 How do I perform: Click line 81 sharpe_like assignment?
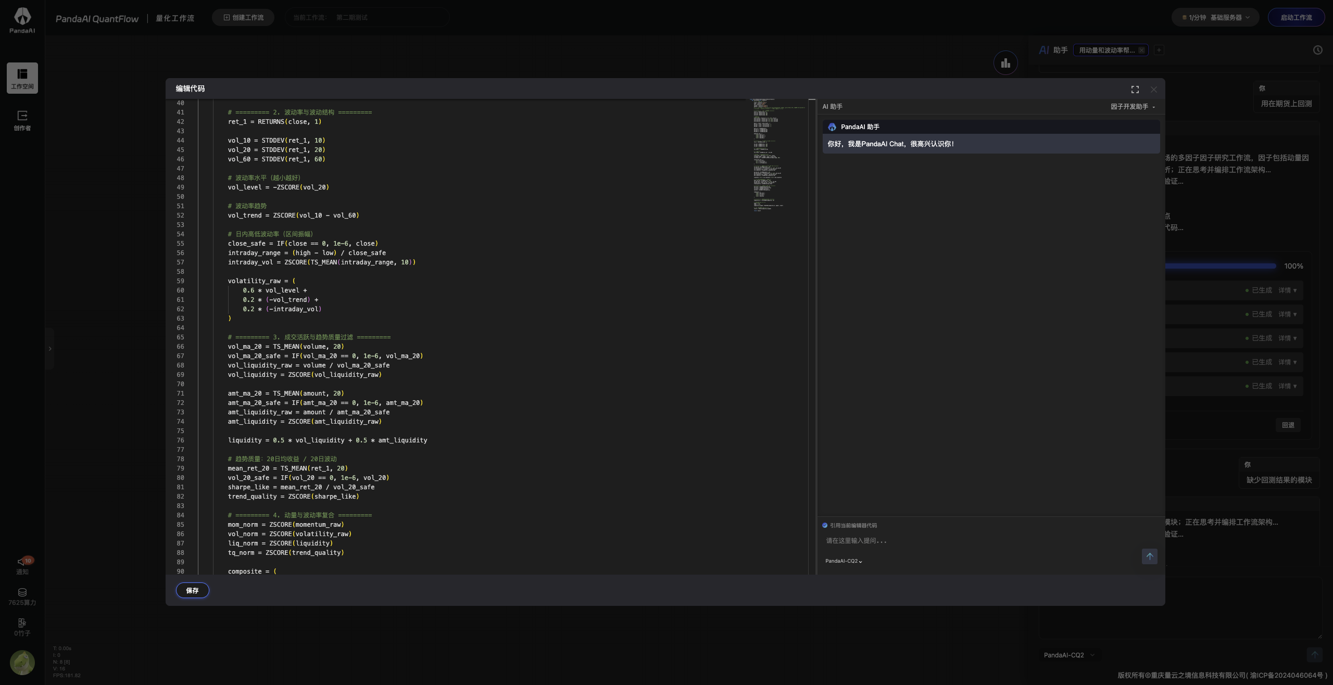301,487
